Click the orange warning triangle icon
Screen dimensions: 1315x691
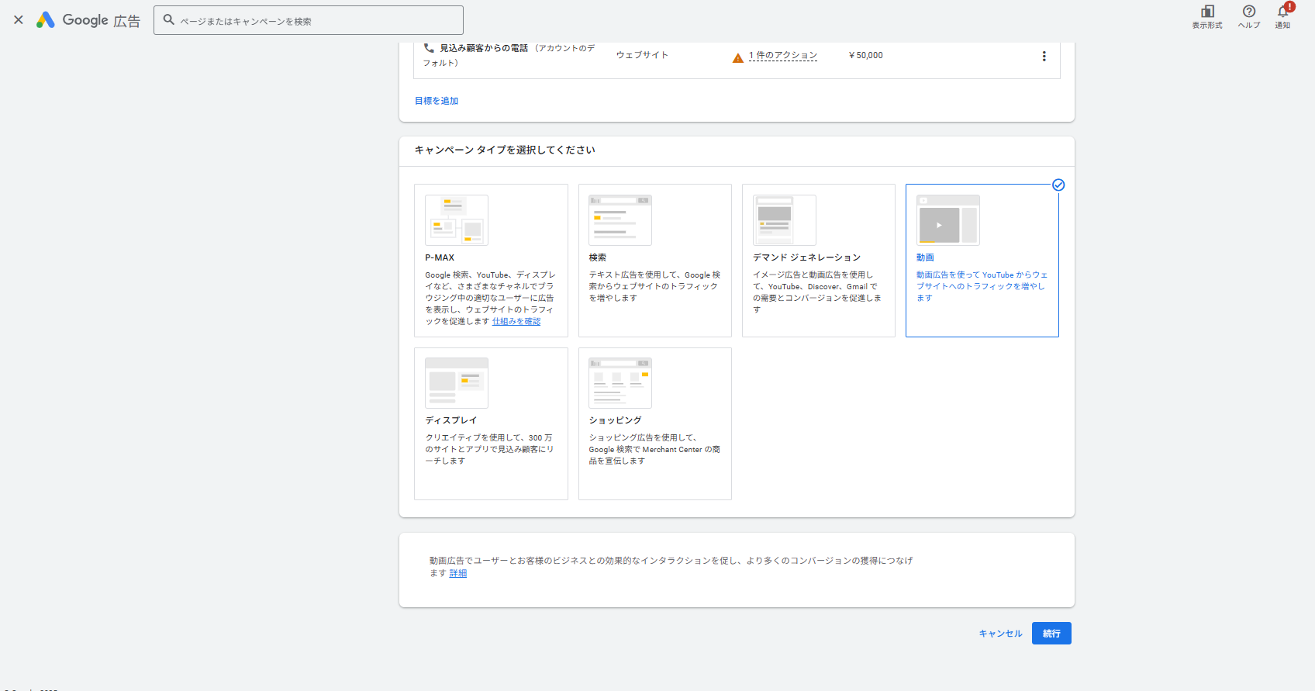click(738, 57)
